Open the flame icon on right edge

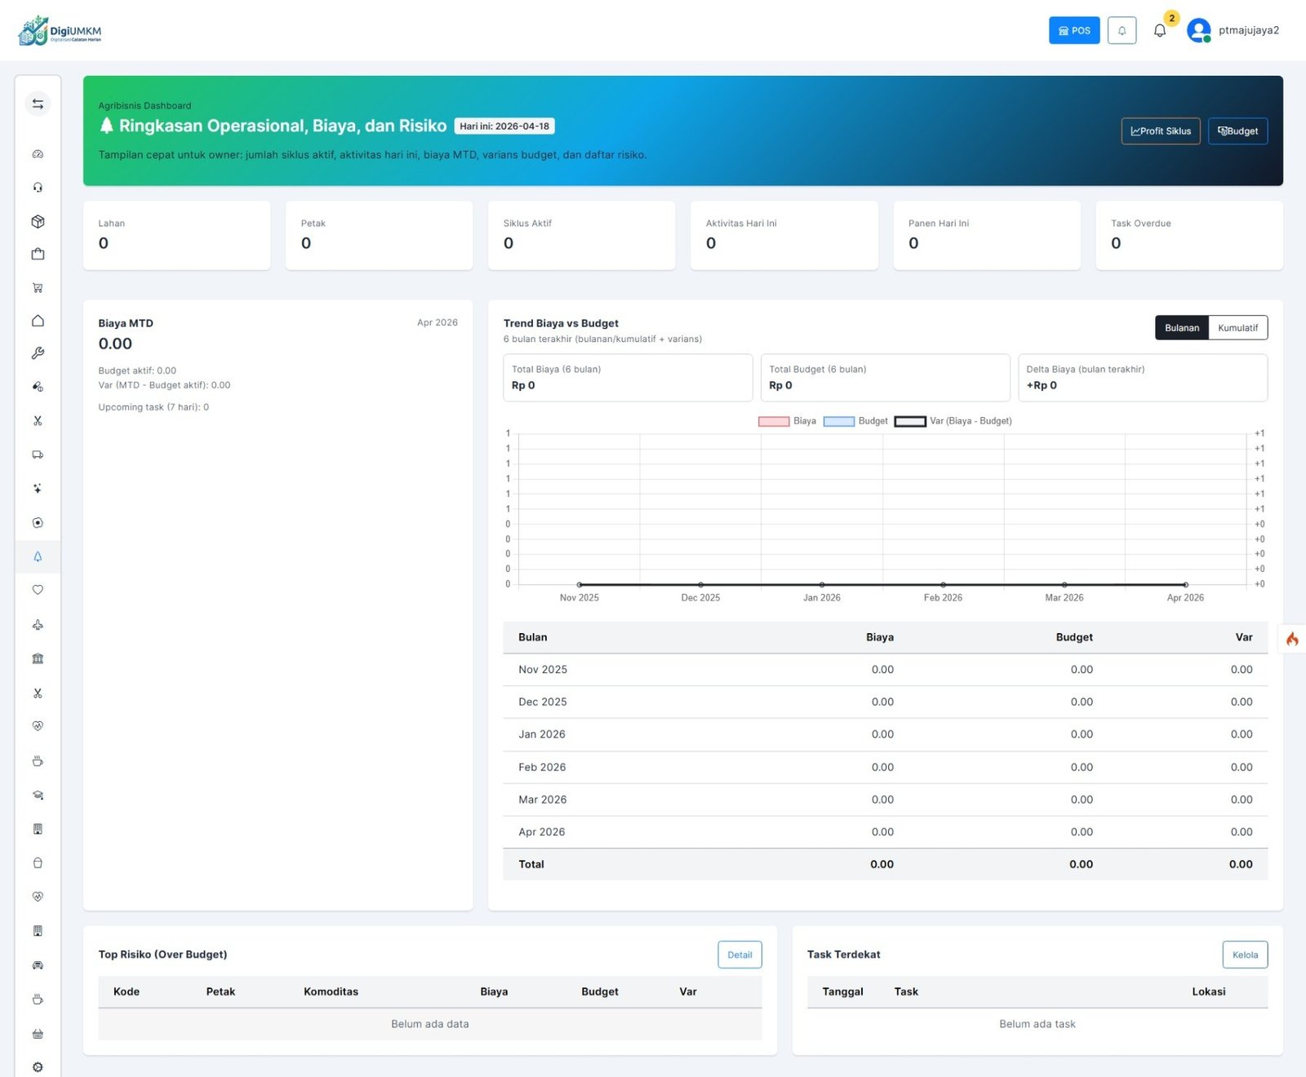pyautogui.click(x=1292, y=639)
